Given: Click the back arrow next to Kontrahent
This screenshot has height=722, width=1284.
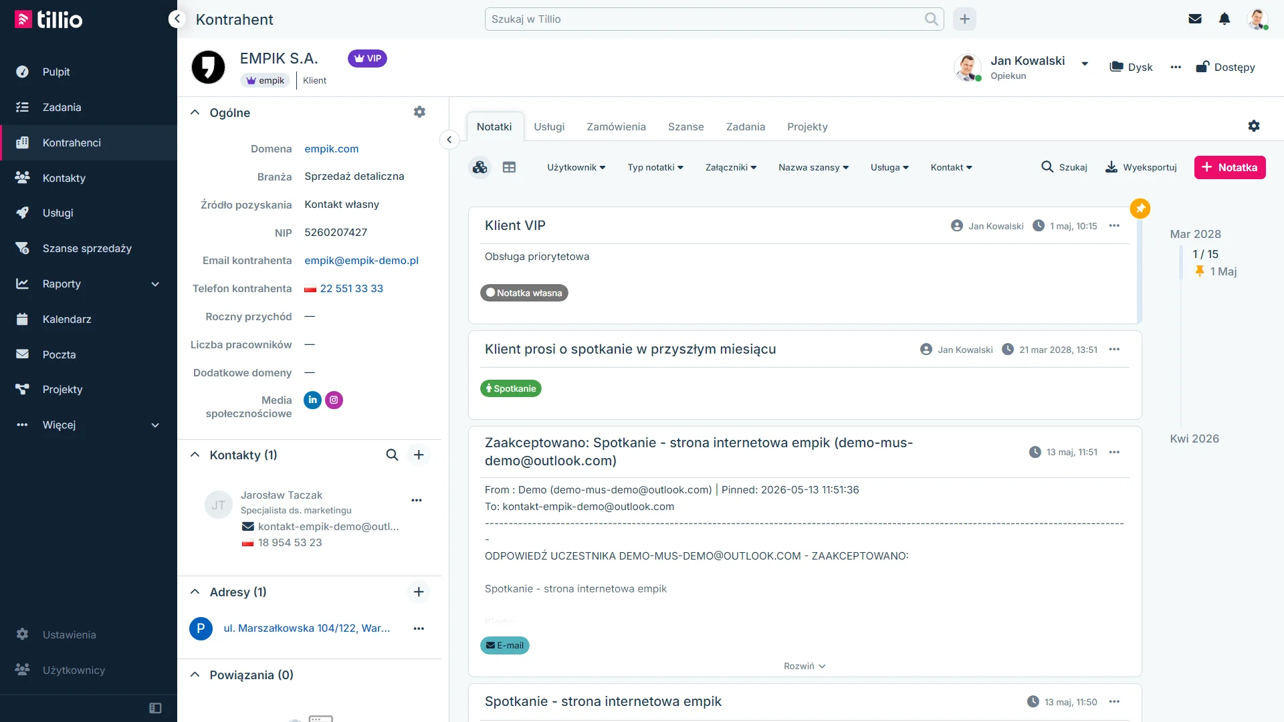Looking at the screenshot, I should [x=177, y=19].
